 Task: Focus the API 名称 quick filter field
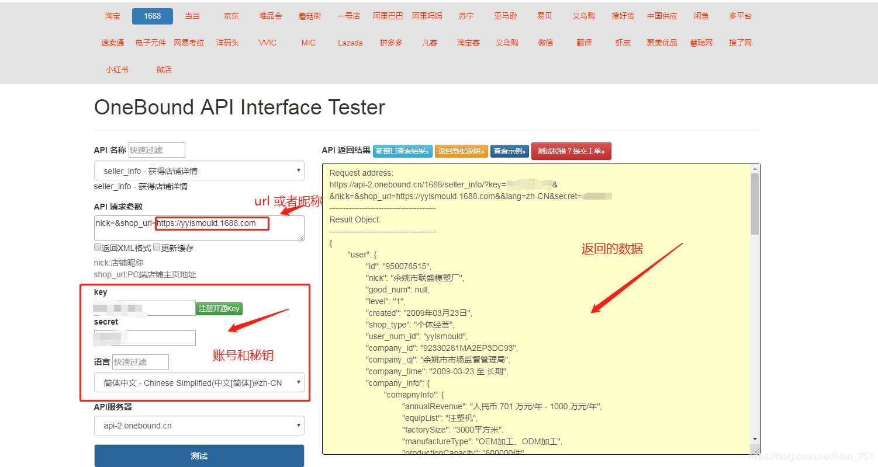click(157, 150)
